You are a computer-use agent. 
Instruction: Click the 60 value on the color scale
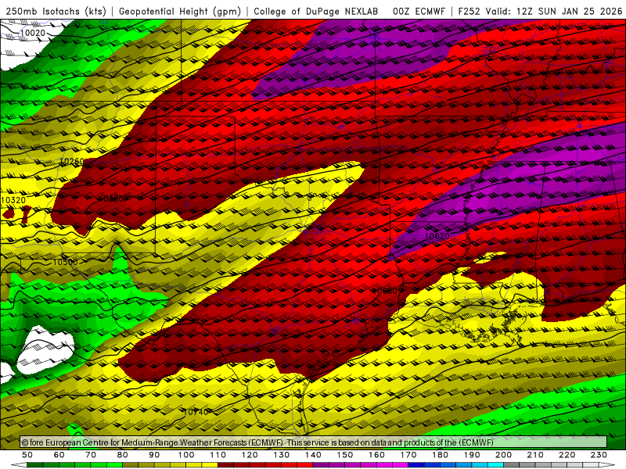[x=59, y=455]
